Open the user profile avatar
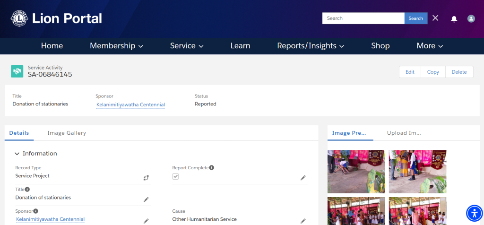The width and height of the screenshot is (484, 225). point(471,18)
